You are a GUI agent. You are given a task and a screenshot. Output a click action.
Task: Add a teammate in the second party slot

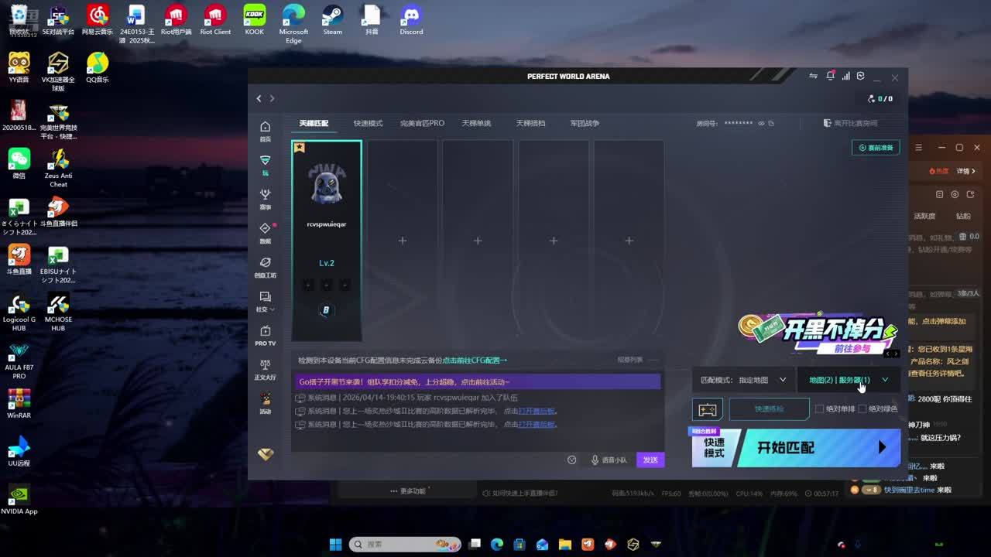(402, 241)
